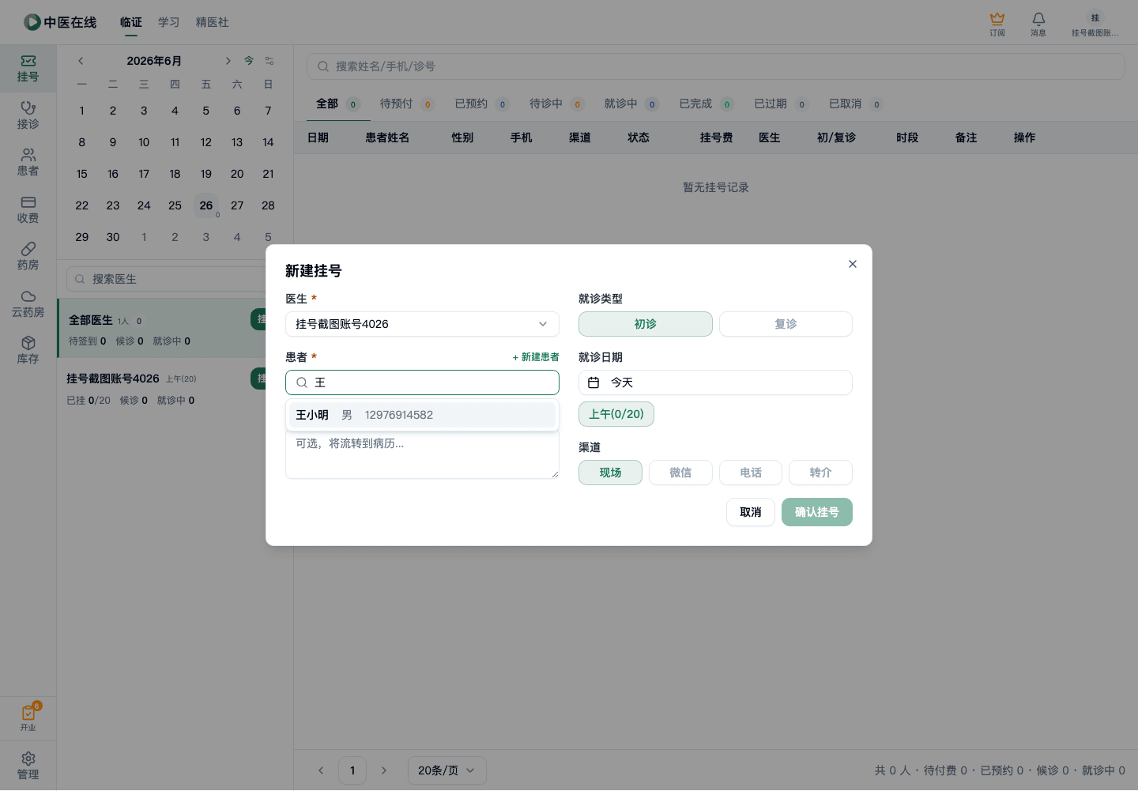Select 微信 channel option
1138x791 pixels.
[x=680, y=473]
